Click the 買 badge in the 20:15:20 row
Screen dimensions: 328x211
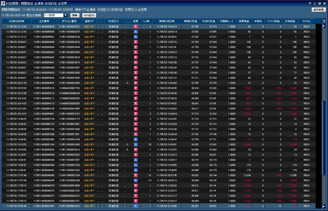coord(136,88)
